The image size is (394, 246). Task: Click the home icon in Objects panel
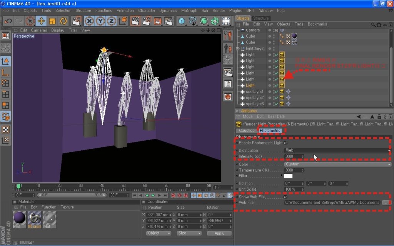point(379,25)
